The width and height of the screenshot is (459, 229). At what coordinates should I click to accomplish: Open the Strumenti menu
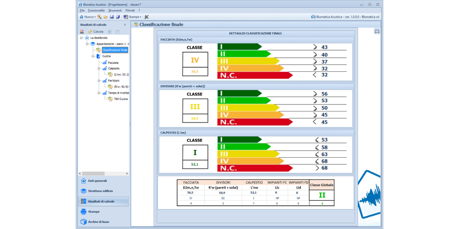coord(115,10)
